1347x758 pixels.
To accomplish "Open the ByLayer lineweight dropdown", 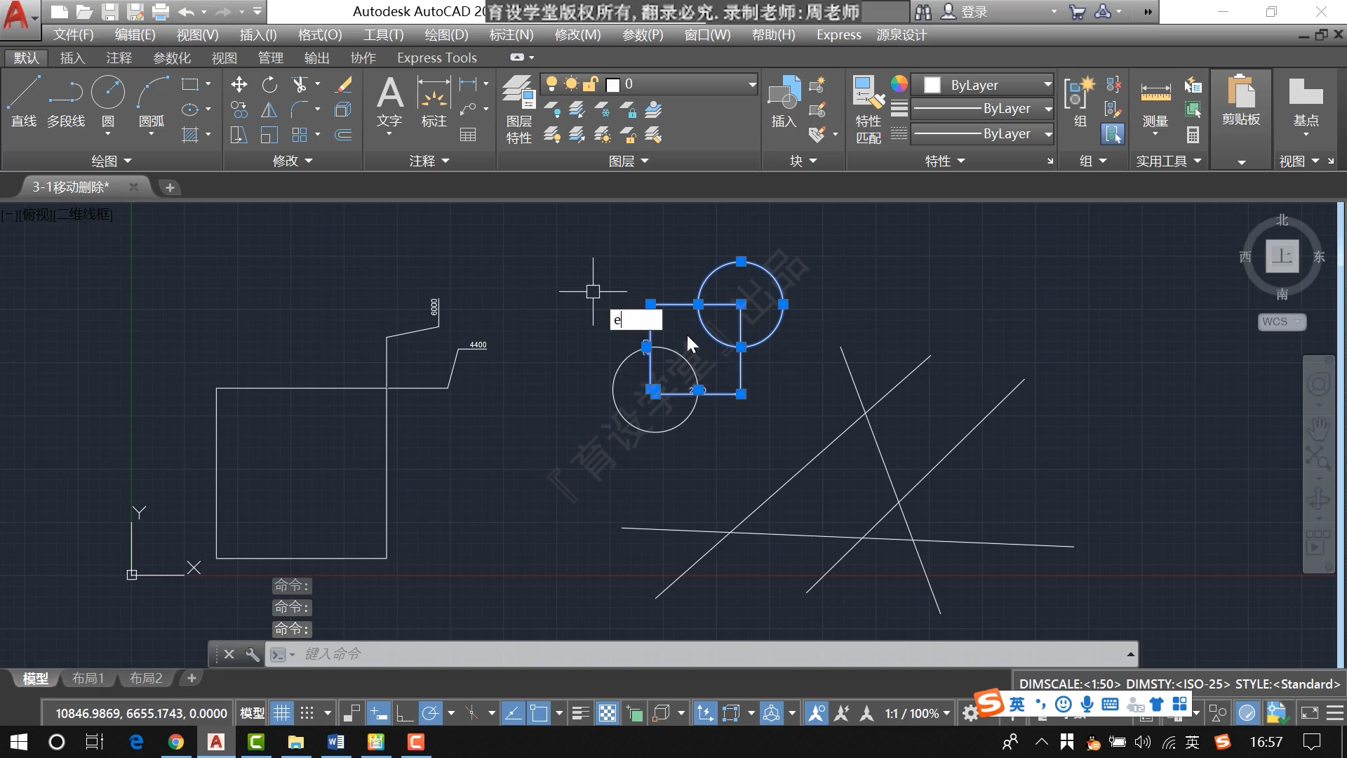I will point(1048,109).
